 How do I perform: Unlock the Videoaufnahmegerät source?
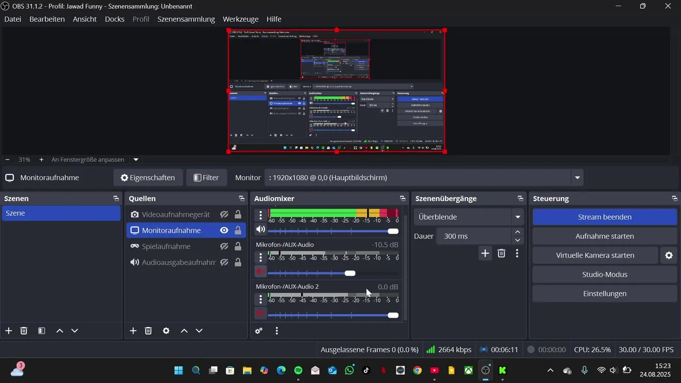238,214
